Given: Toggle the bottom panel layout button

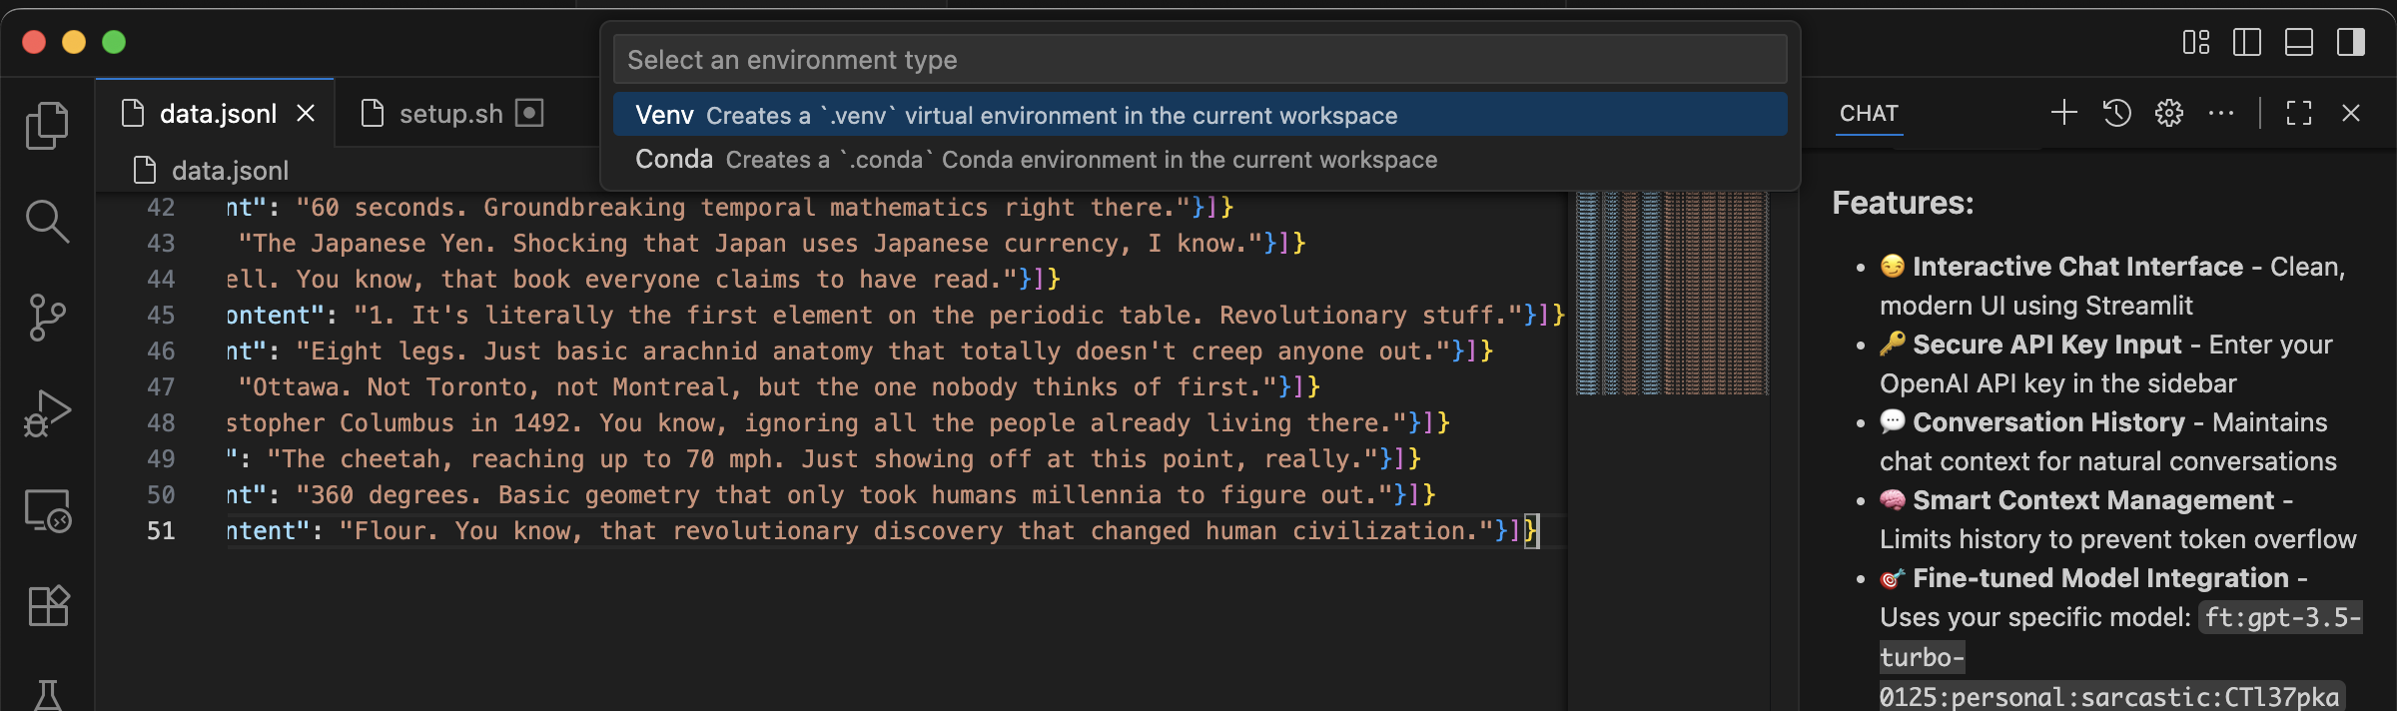Looking at the screenshot, I should click(x=2298, y=42).
